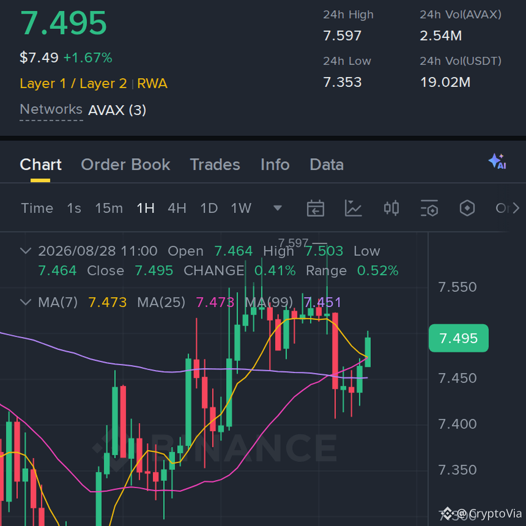Open the Layer 1 / Layer 2 category link
Viewport: 526px width, 526px height.
point(73,83)
